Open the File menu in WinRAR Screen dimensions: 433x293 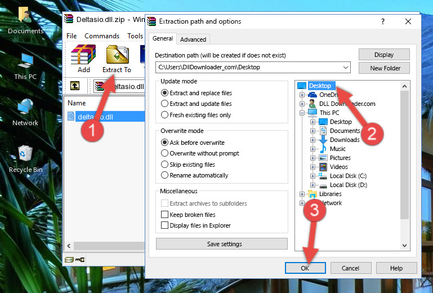pyautogui.click(x=72, y=36)
